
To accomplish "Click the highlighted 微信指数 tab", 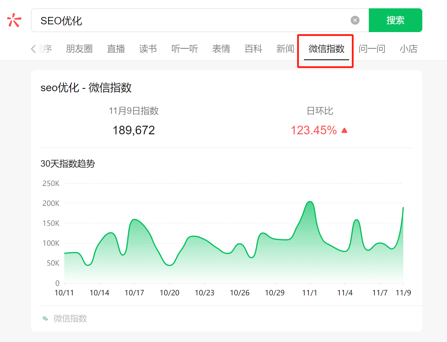I will coord(325,49).
